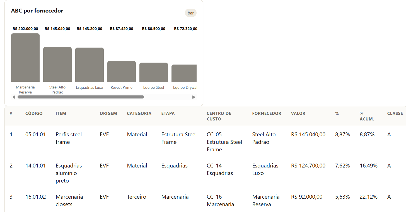The height and width of the screenshot is (212, 406).
Task: Click the CLASSE column header
Action: (x=395, y=114)
